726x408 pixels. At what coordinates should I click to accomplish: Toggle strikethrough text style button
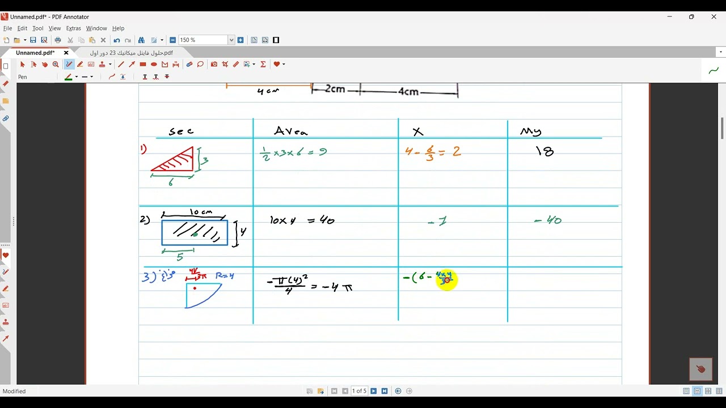167,76
